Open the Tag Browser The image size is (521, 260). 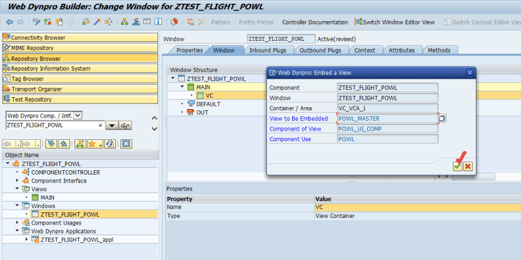coord(80,79)
